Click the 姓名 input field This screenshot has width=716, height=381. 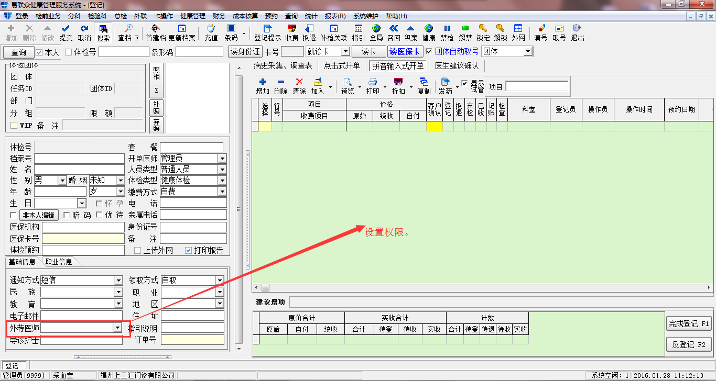(79, 170)
